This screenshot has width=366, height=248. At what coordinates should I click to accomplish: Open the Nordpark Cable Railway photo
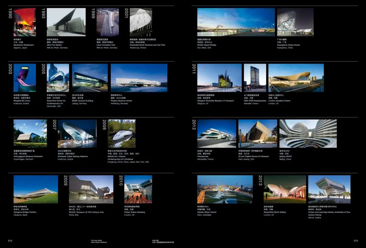[x=77, y=134]
